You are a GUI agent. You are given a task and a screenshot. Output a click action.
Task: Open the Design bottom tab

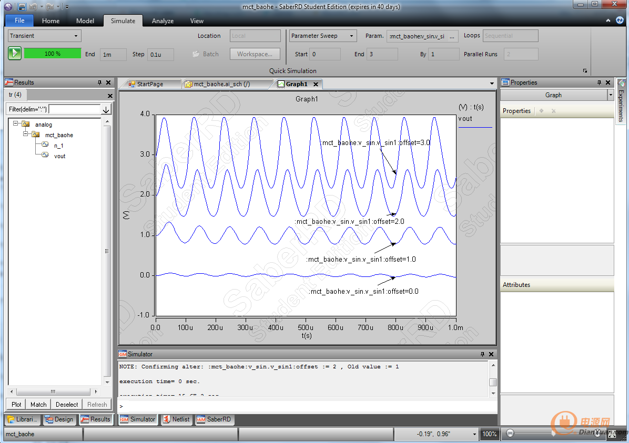(x=60, y=419)
